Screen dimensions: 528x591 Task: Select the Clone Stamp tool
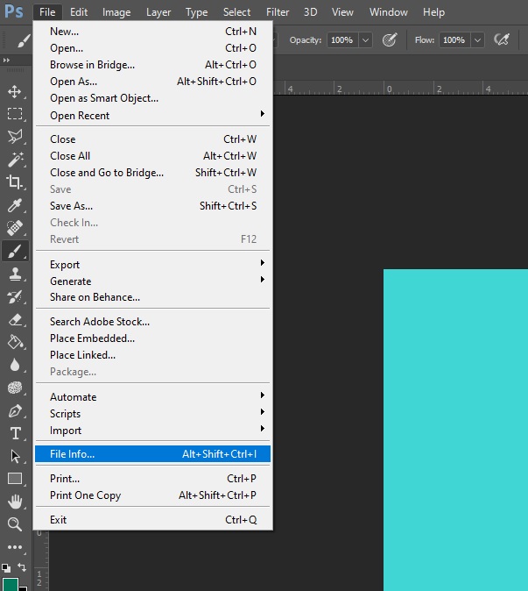tap(15, 274)
